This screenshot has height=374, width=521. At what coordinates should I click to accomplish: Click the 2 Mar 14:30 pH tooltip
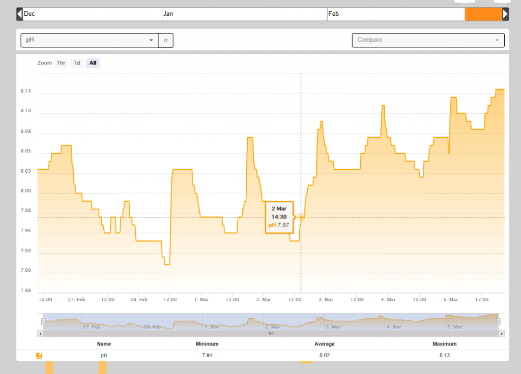[279, 217]
